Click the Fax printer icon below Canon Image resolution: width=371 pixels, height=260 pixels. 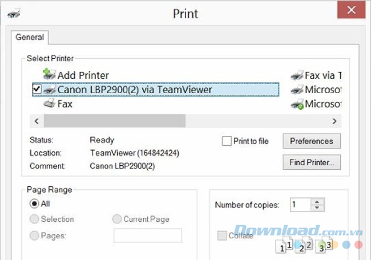pos(50,103)
